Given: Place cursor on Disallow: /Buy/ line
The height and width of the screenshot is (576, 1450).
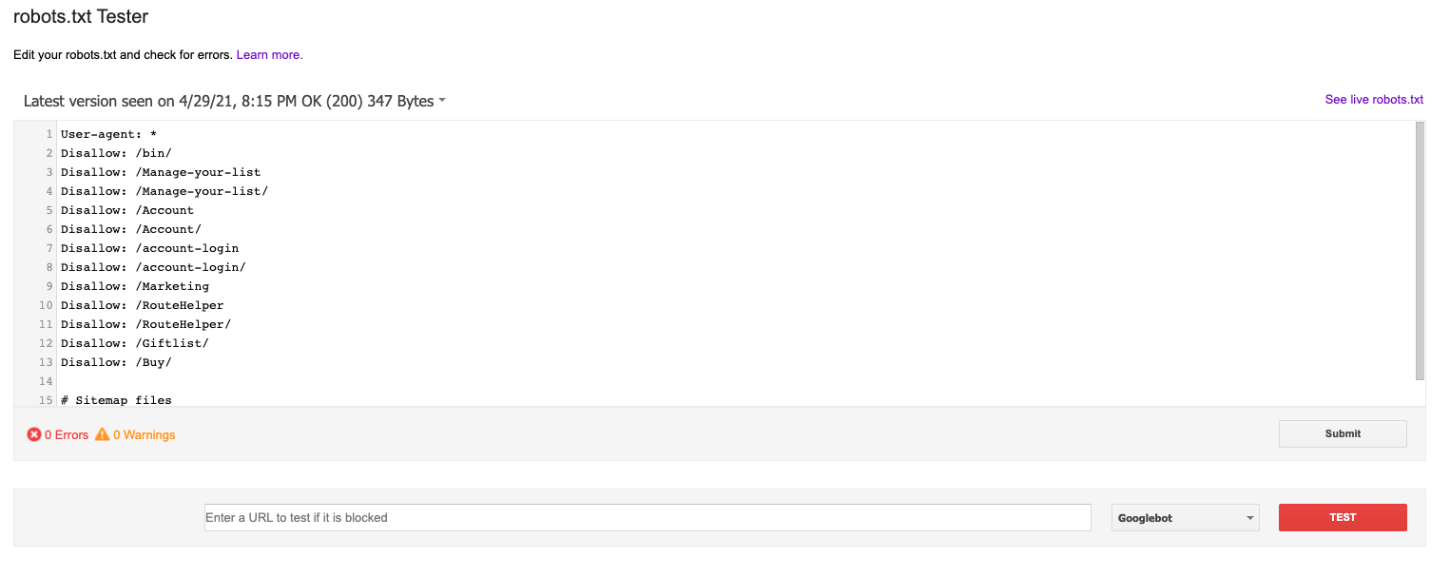Looking at the screenshot, I should (115, 362).
